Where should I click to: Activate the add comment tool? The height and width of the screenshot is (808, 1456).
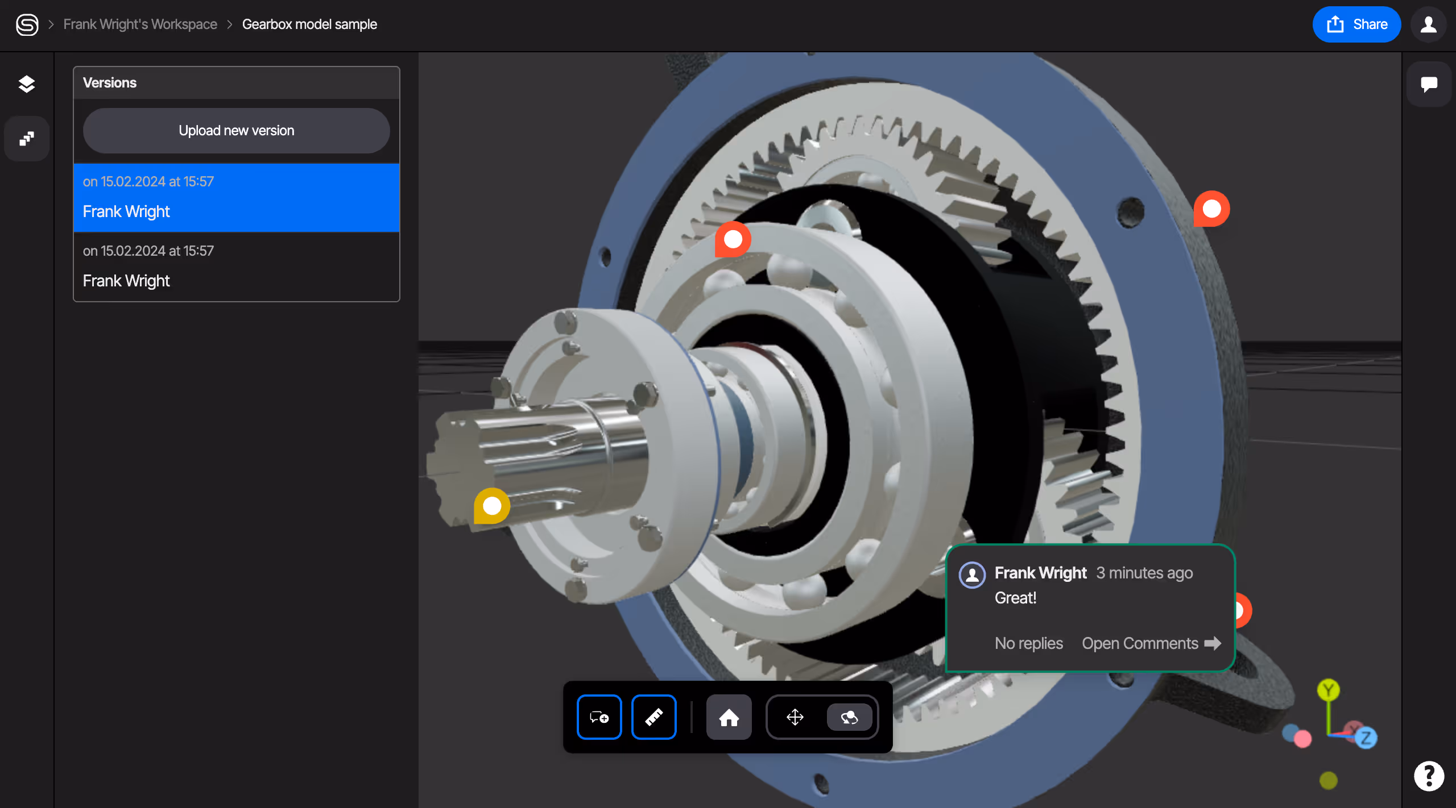599,717
